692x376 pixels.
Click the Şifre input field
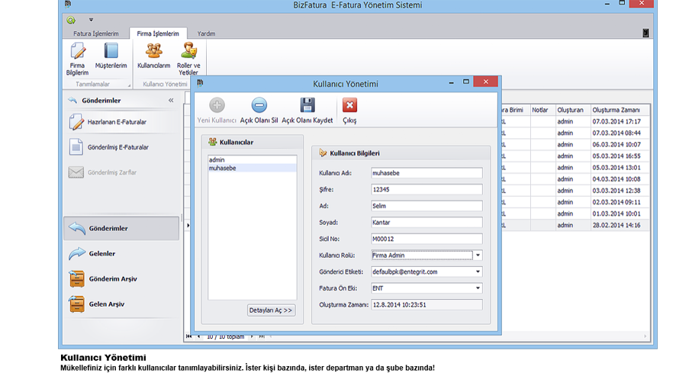426,189
